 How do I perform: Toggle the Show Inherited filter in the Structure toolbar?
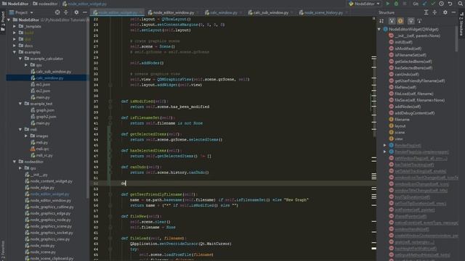[x=392, y=21]
